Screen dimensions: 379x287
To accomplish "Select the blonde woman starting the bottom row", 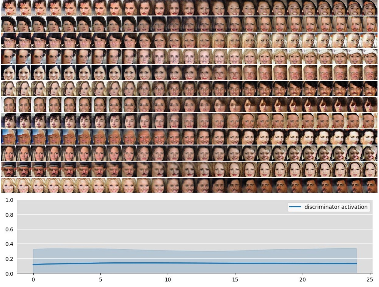I will pos(9,185).
